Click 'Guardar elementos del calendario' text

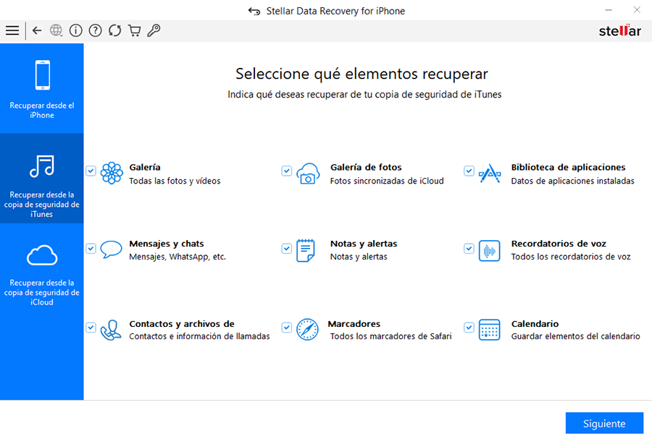click(575, 336)
